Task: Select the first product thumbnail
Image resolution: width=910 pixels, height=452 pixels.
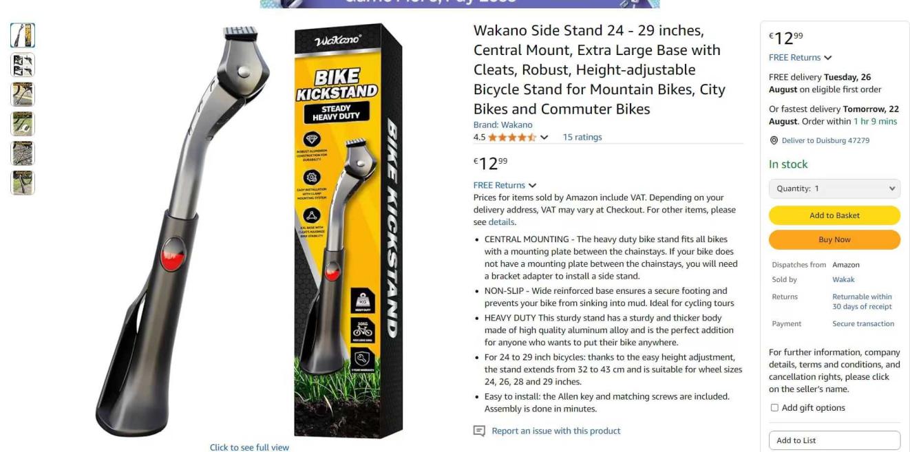Action: (23, 35)
